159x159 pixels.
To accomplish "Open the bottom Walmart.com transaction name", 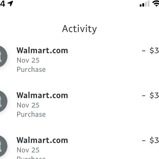I will click(42, 140).
